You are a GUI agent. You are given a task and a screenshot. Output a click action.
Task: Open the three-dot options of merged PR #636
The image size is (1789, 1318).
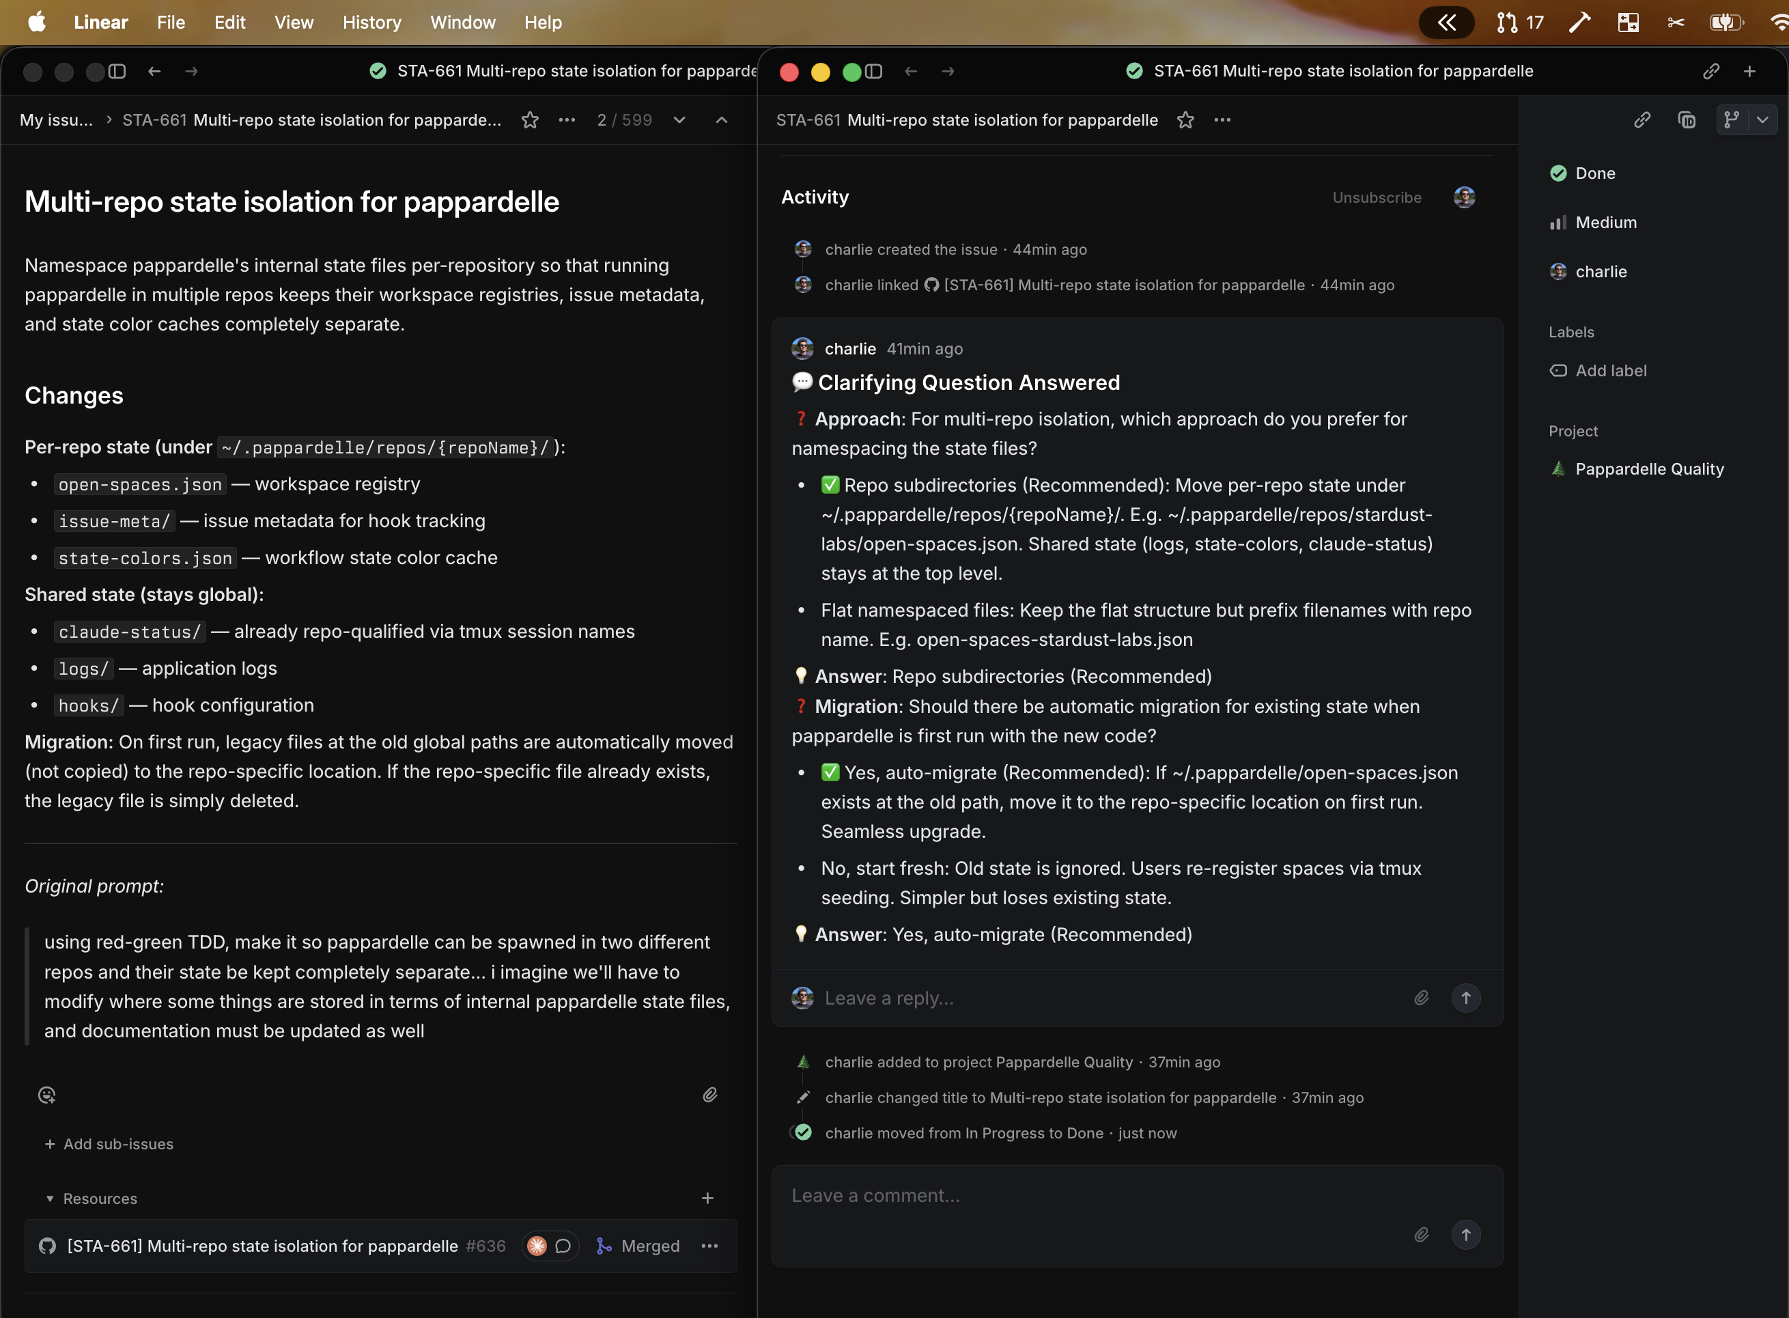click(709, 1246)
